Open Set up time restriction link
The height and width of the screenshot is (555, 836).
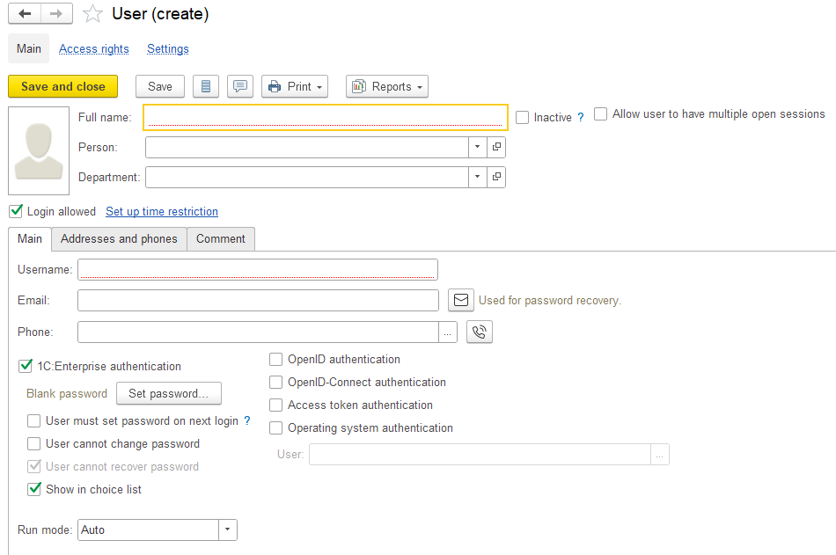tap(162, 211)
